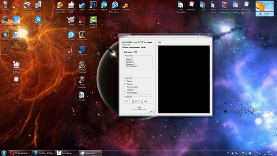The height and width of the screenshot is (156, 277).
Task: Enable the Лайки checkbox
Action: pyautogui.click(x=126, y=81)
